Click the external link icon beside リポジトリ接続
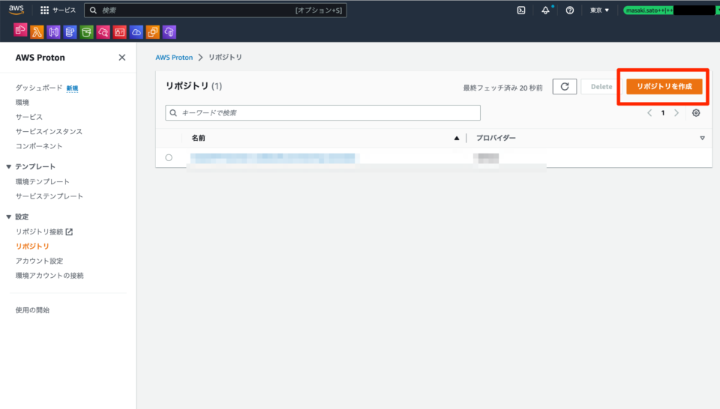Image resolution: width=720 pixels, height=409 pixels. click(x=69, y=231)
